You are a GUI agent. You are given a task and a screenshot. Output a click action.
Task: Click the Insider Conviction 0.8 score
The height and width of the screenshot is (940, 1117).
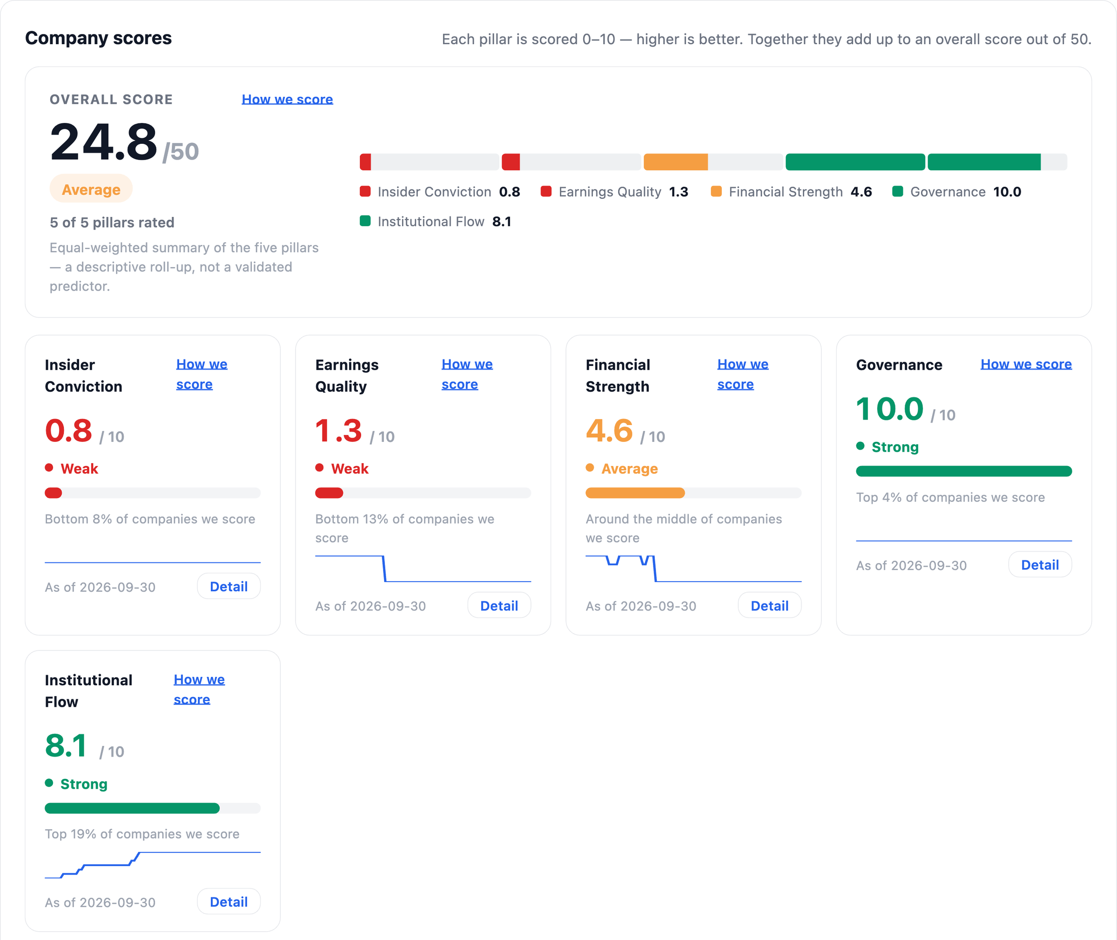click(68, 431)
